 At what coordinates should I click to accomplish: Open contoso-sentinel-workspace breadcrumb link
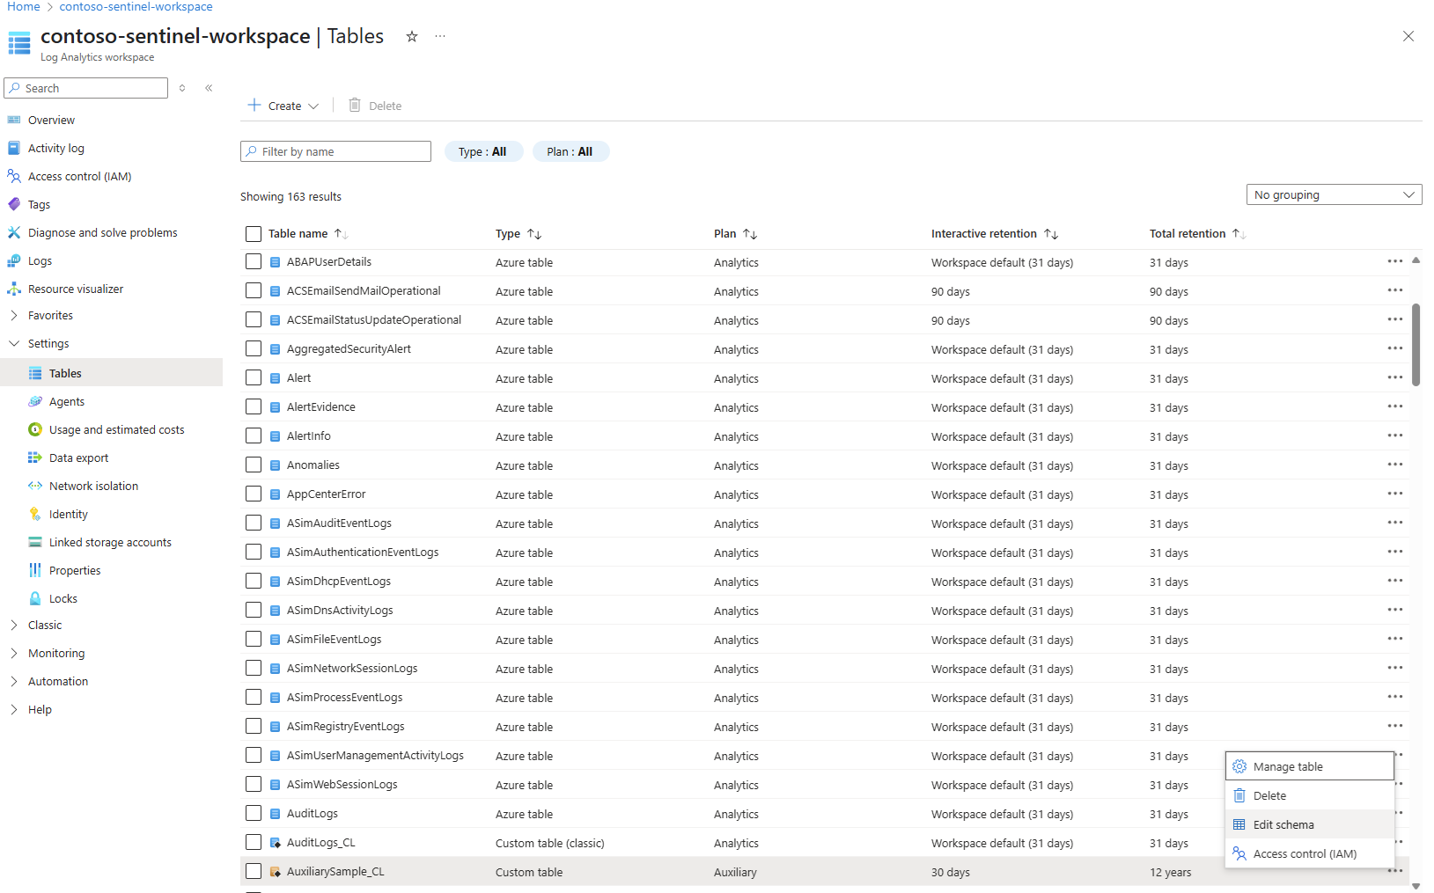136,7
